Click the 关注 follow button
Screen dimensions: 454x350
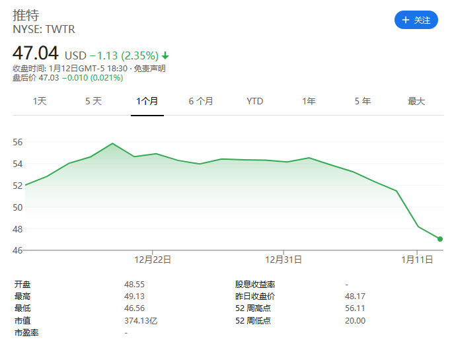(416, 20)
